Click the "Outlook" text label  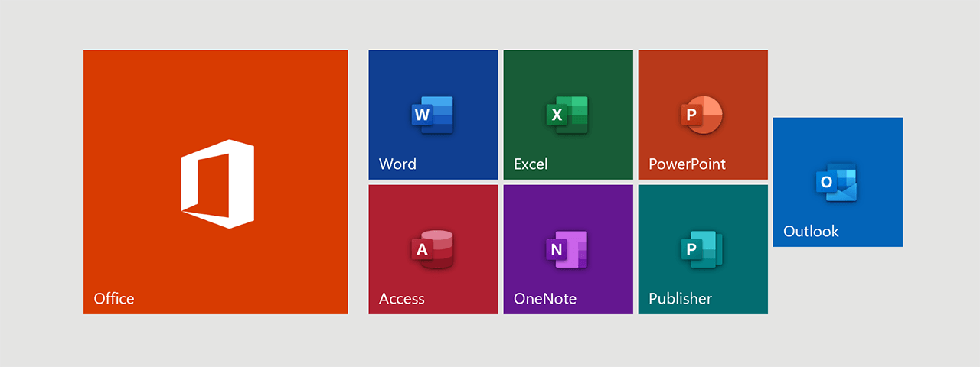pos(811,231)
